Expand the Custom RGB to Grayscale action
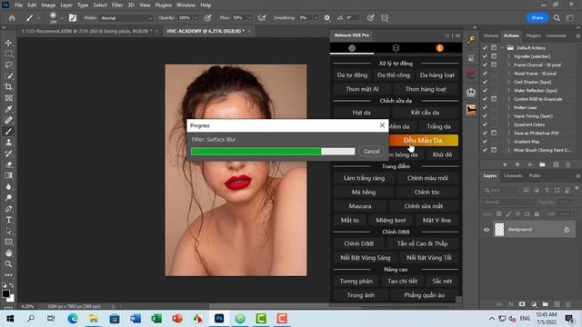Image resolution: width=582 pixels, height=327 pixels. click(x=509, y=99)
